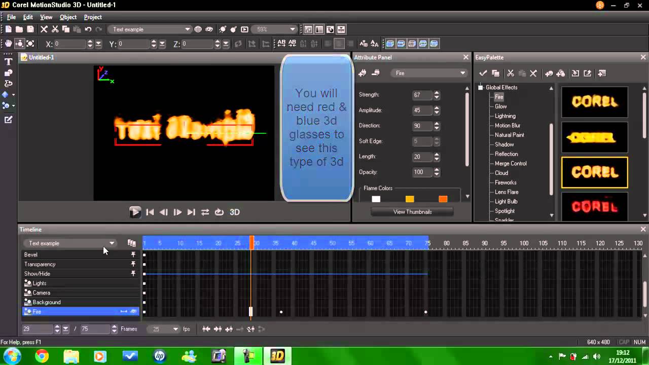The width and height of the screenshot is (649, 365).
Task: Open a file using folder toolbar icon
Action: click(19, 29)
